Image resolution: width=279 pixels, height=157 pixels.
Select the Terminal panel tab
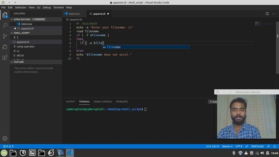84,102
